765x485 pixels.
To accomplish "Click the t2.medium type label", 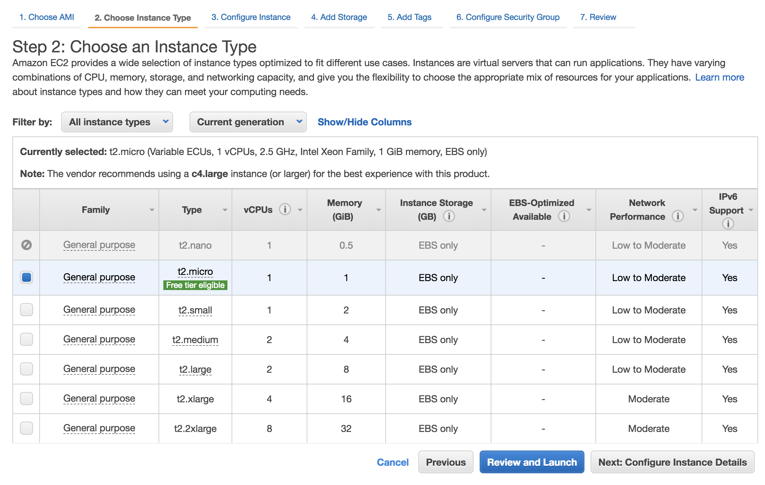I will point(195,340).
